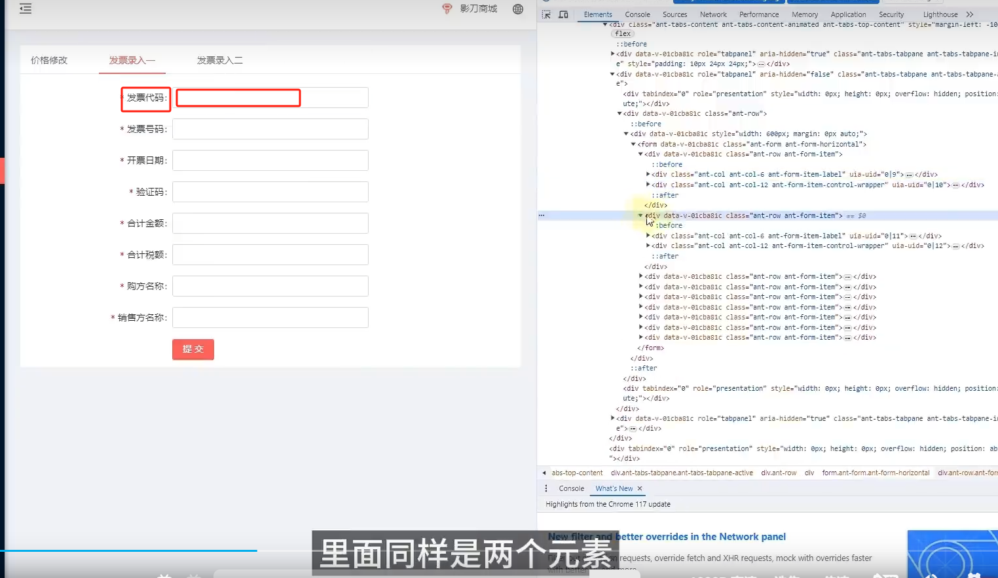Activate the DevTools element inspector icon
The height and width of the screenshot is (578, 998).
pyautogui.click(x=546, y=14)
